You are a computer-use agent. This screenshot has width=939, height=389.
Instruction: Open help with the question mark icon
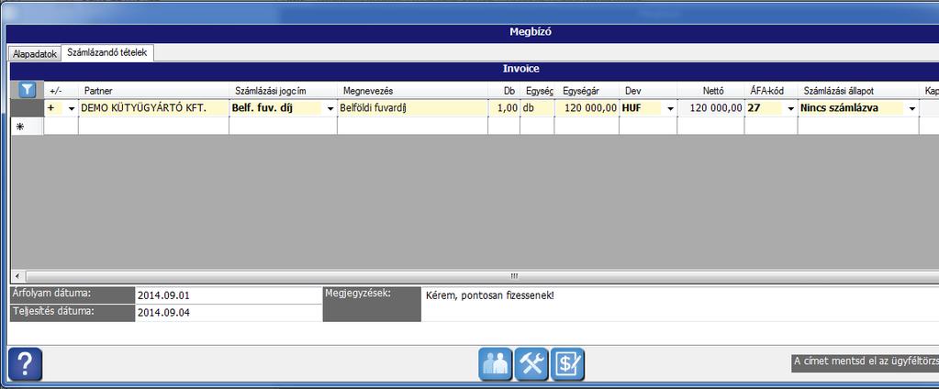[x=26, y=364]
